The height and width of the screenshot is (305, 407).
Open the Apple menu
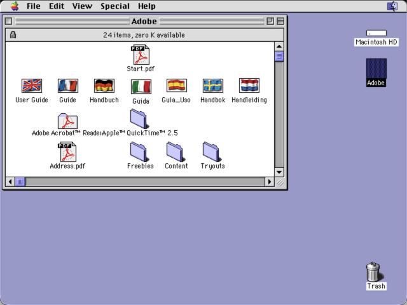pyautogui.click(x=15, y=6)
